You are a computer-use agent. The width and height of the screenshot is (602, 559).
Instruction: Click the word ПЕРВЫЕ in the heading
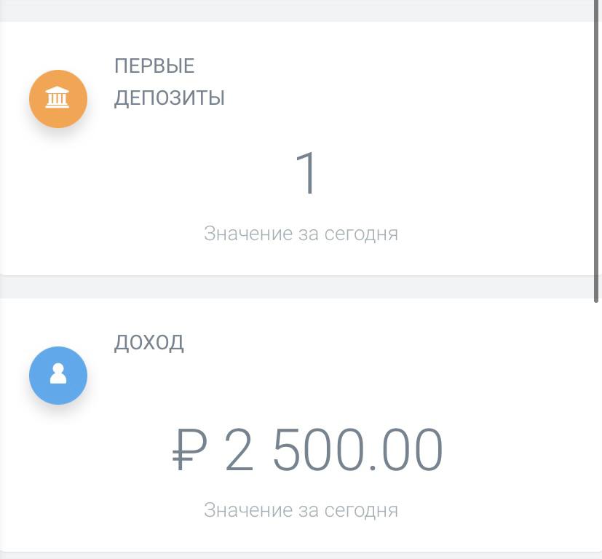154,66
